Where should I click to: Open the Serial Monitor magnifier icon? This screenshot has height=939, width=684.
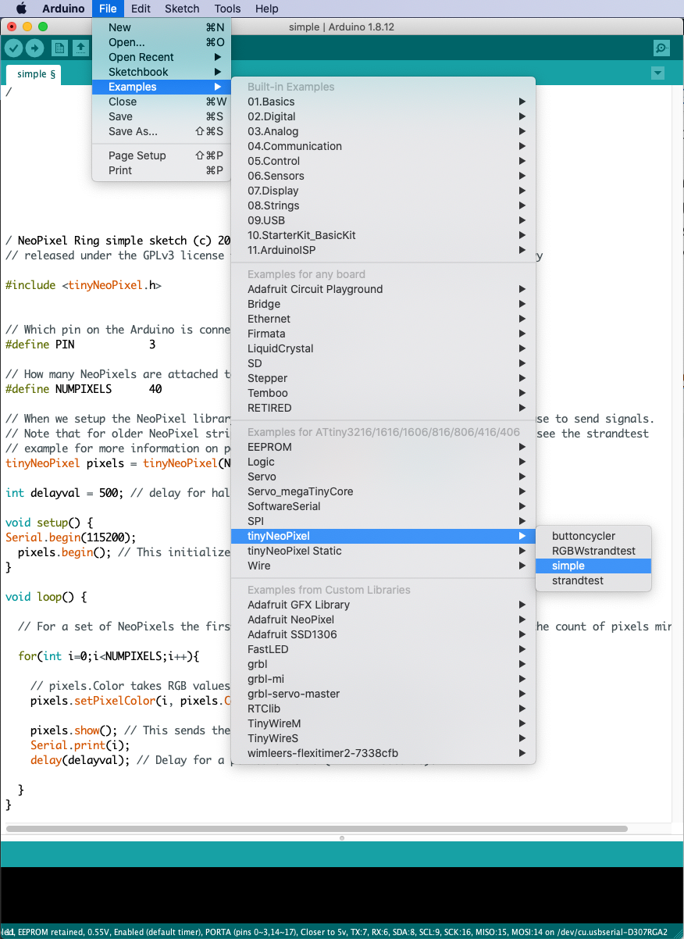point(661,48)
